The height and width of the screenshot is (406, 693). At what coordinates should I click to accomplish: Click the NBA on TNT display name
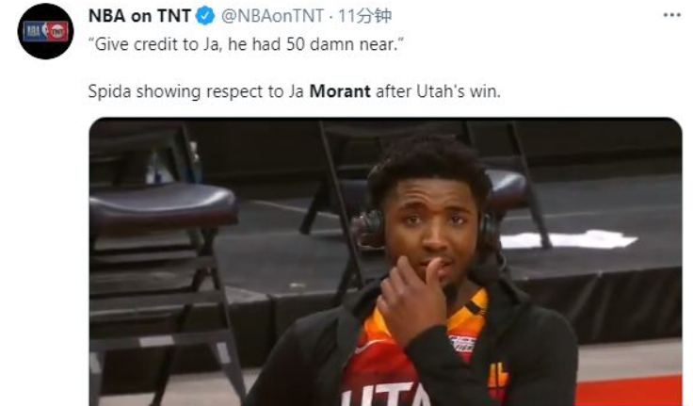tap(139, 16)
